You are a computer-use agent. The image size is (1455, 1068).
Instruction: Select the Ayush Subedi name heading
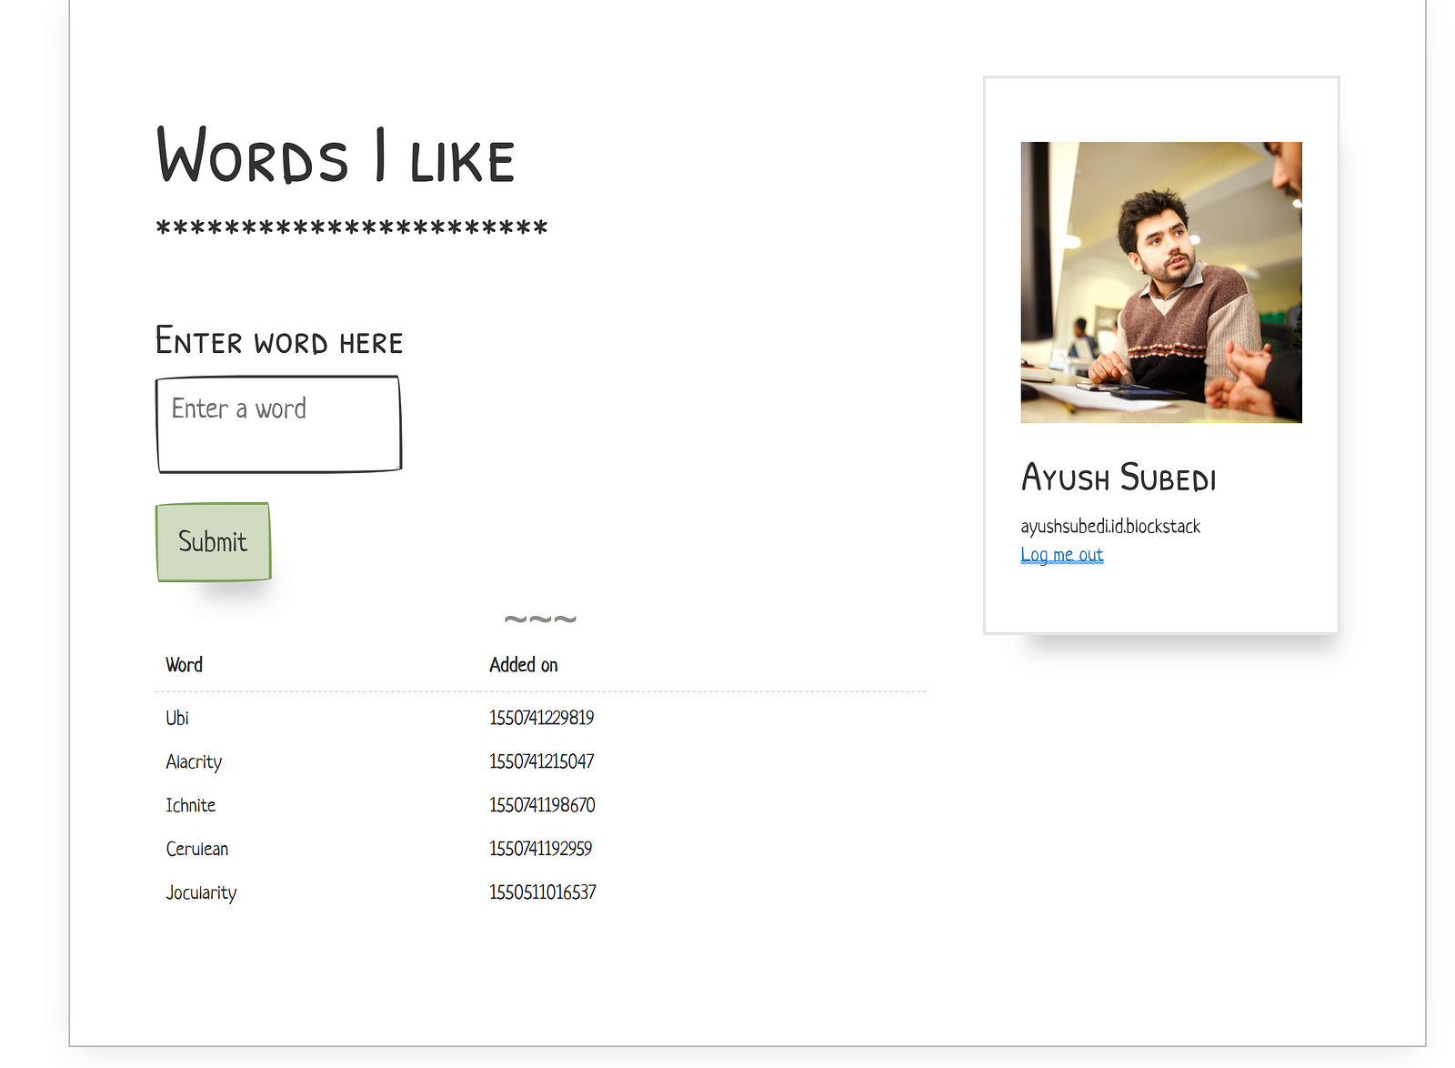click(x=1119, y=478)
